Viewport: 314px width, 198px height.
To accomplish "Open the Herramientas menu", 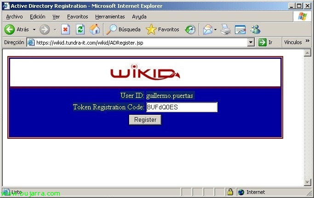I will pyautogui.click(x=110, y=17).
